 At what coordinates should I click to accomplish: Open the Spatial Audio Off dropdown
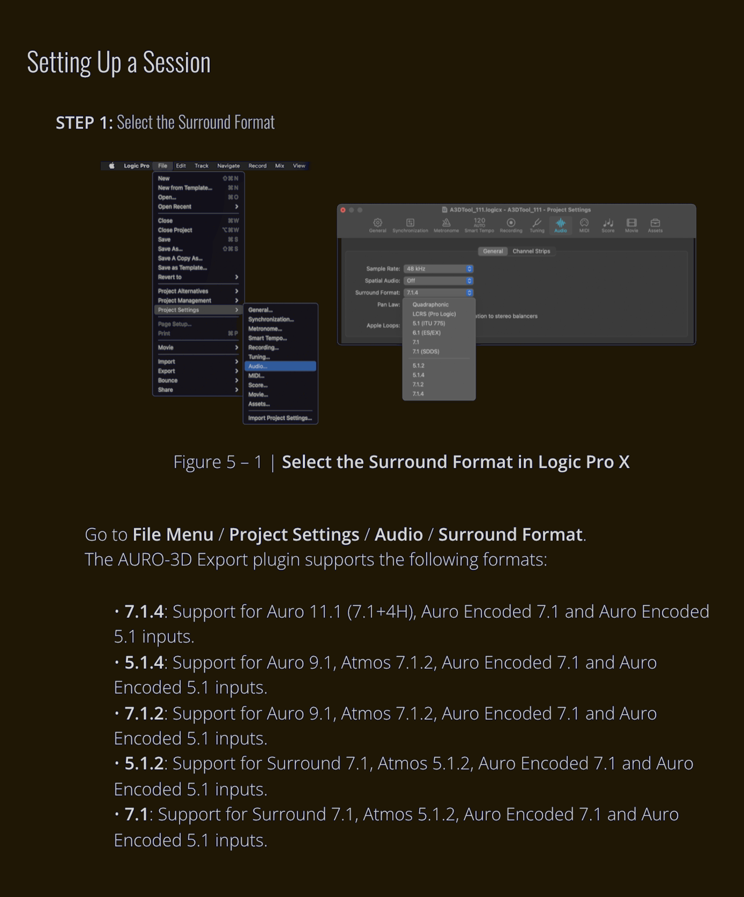pyautogui.click(x=439, y=280)
